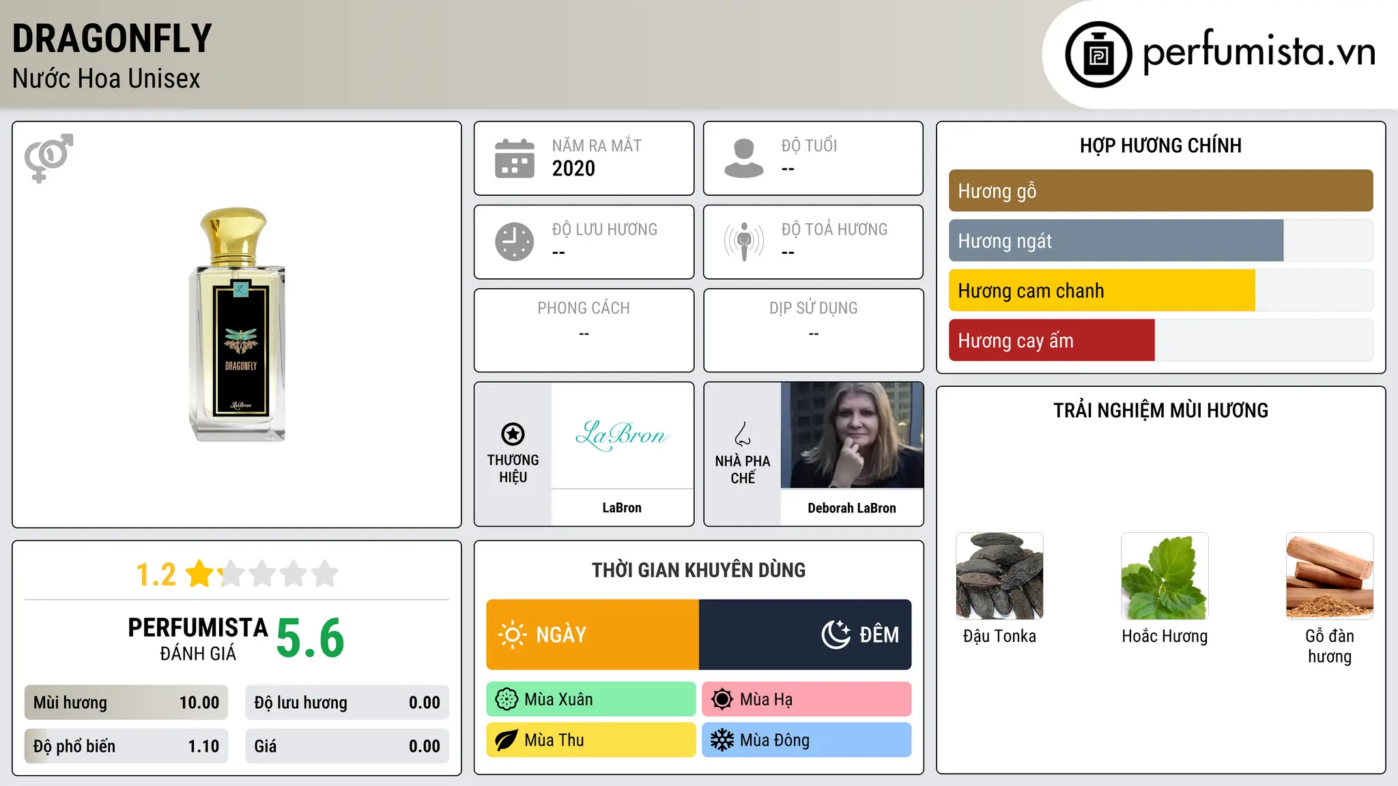
Task: Click the 1.2 star rating number
Action: pyautogui.click(x=156, y=574)
